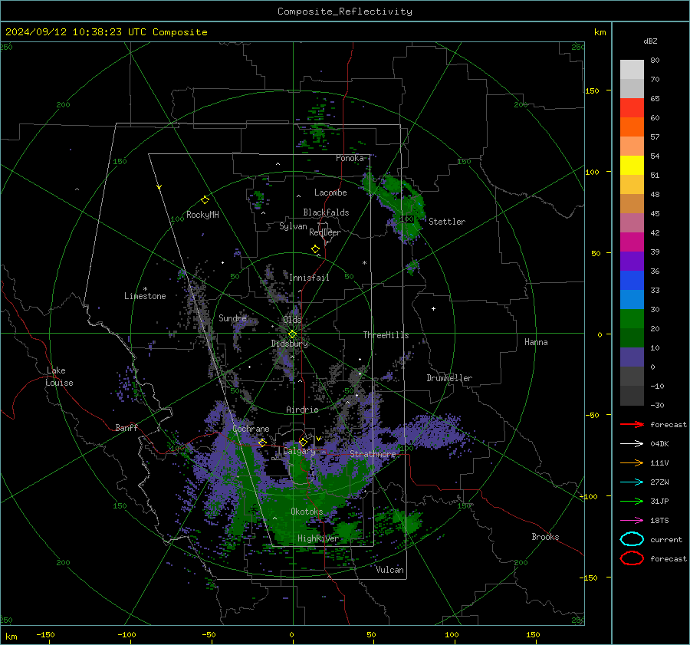This screenshot has width=690, height=645.
Task: Click the asterisk marker above Limestone
Action: pyautogui.click(x=145, y=289)
